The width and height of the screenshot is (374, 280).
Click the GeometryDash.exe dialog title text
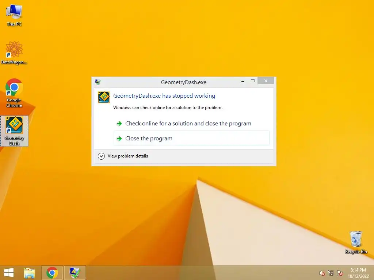[x=184, y=82]
